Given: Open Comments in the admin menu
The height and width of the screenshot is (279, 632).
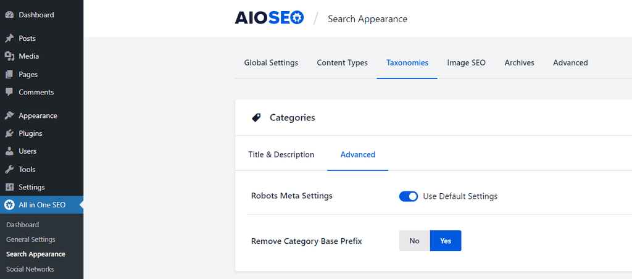Looking at the screenshot, I should [x=36, y=93].
